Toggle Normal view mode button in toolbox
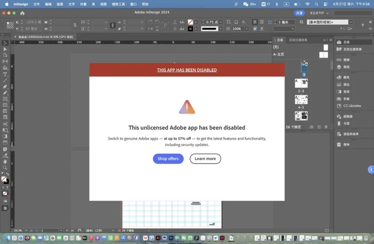The height and width of the screenshot is (244, 374). point(5,208)
